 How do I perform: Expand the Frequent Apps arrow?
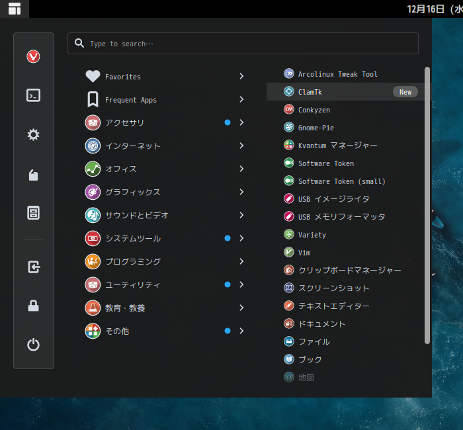(241, 99)
